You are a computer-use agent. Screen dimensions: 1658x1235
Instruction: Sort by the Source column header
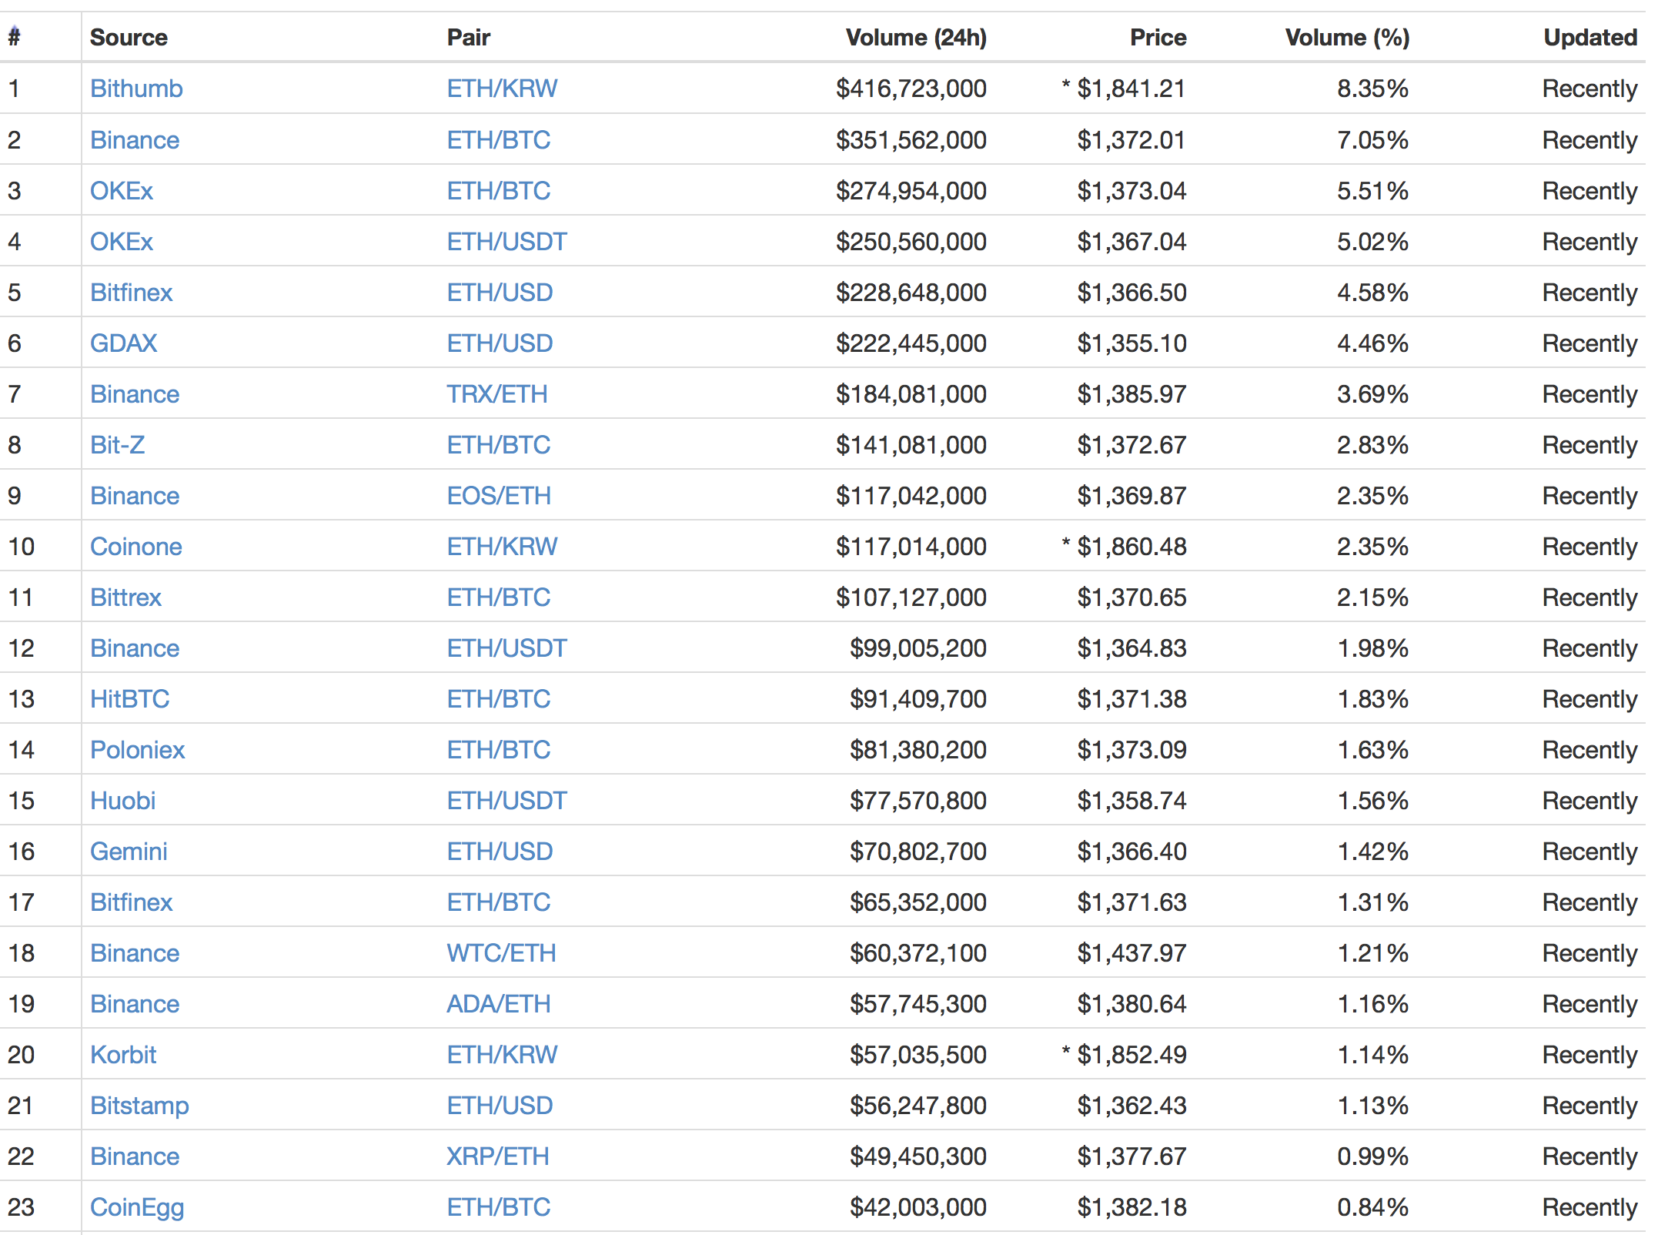[129, 37]
